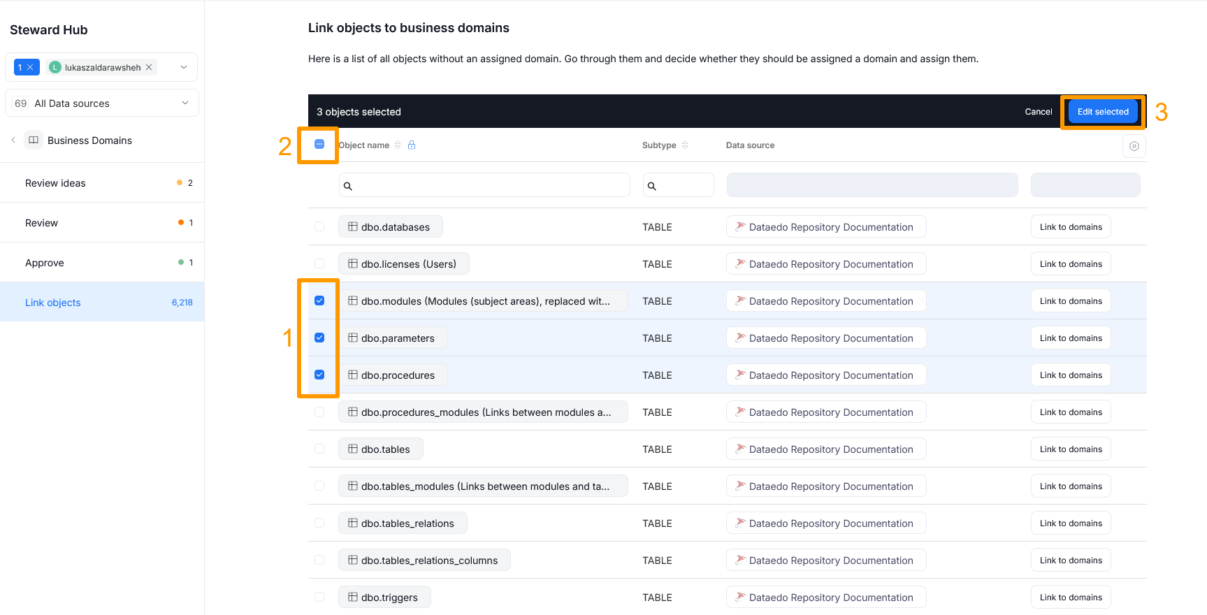Expand the user filter dropdown

pyautogui.click(x=184, y=68)
